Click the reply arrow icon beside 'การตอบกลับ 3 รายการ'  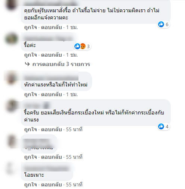point(27,64)
